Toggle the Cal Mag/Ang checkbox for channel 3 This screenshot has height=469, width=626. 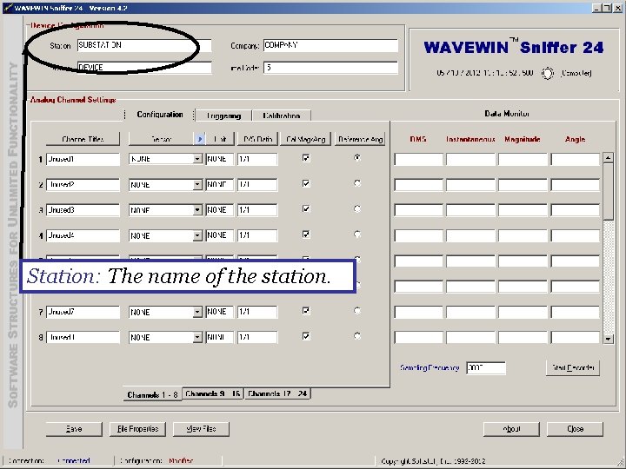tap(306, 209)
